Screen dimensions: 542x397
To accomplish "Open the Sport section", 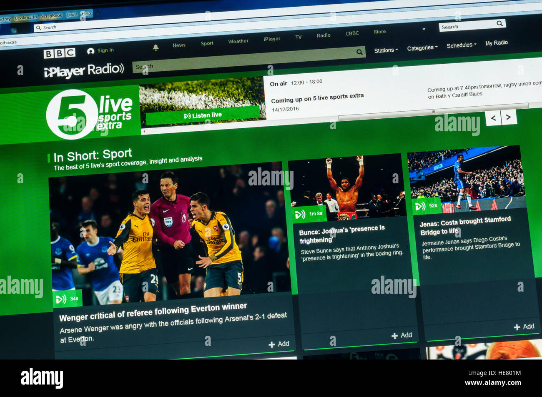I will point(207,43).
